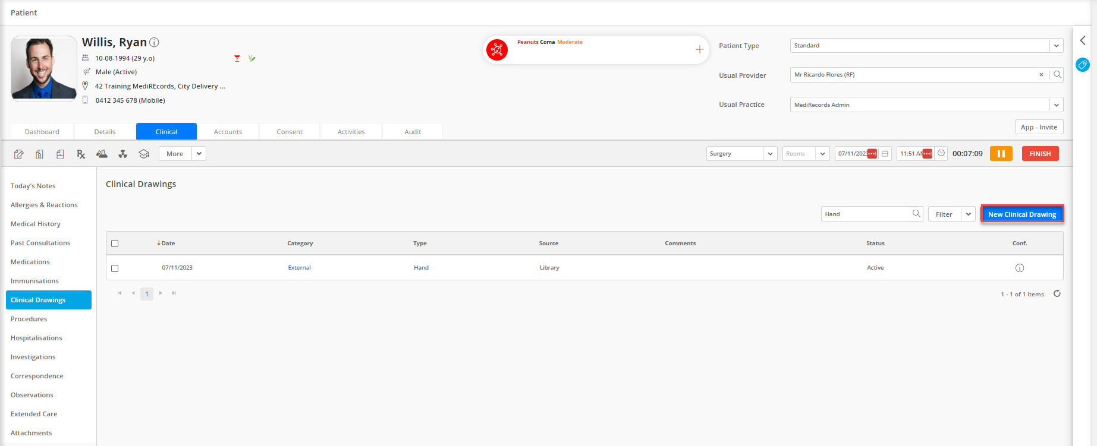Go to last page of results
The width and height of the screenshot is (1097, 446).
tap(174, 293)
